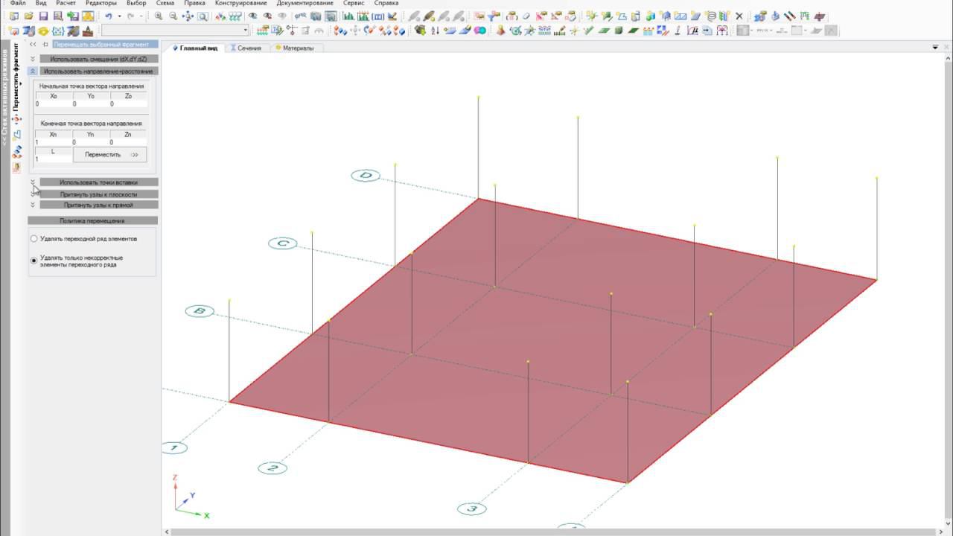Select the four-arrow pan view icon
The height and width of the screenshot is (536, 953).
[188, 16]
